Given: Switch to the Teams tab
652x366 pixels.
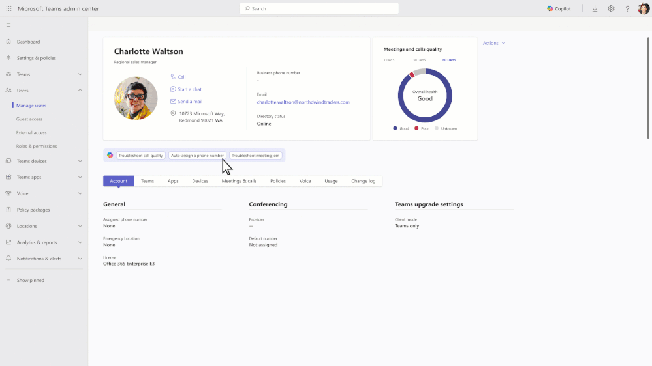Looking at the screenshot, I should tap(147, 181).
